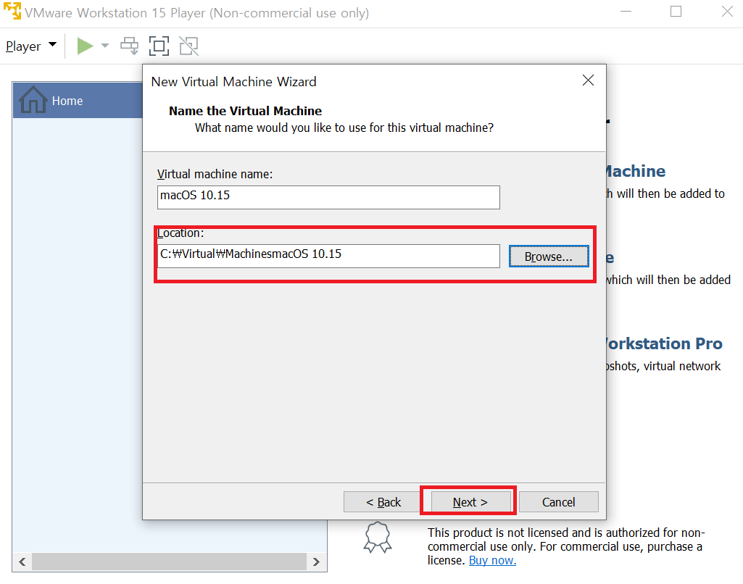Open the Buy now link

tap(492, 560)
